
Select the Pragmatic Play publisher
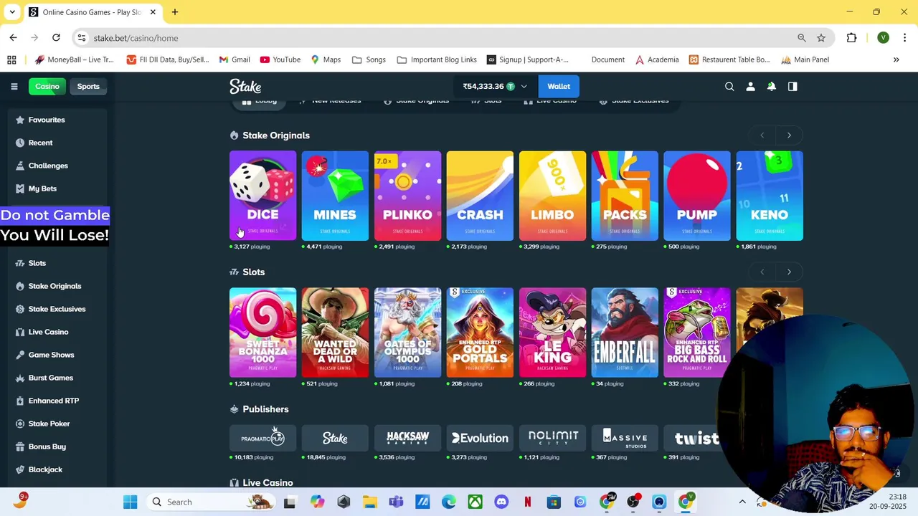(262, 438)
